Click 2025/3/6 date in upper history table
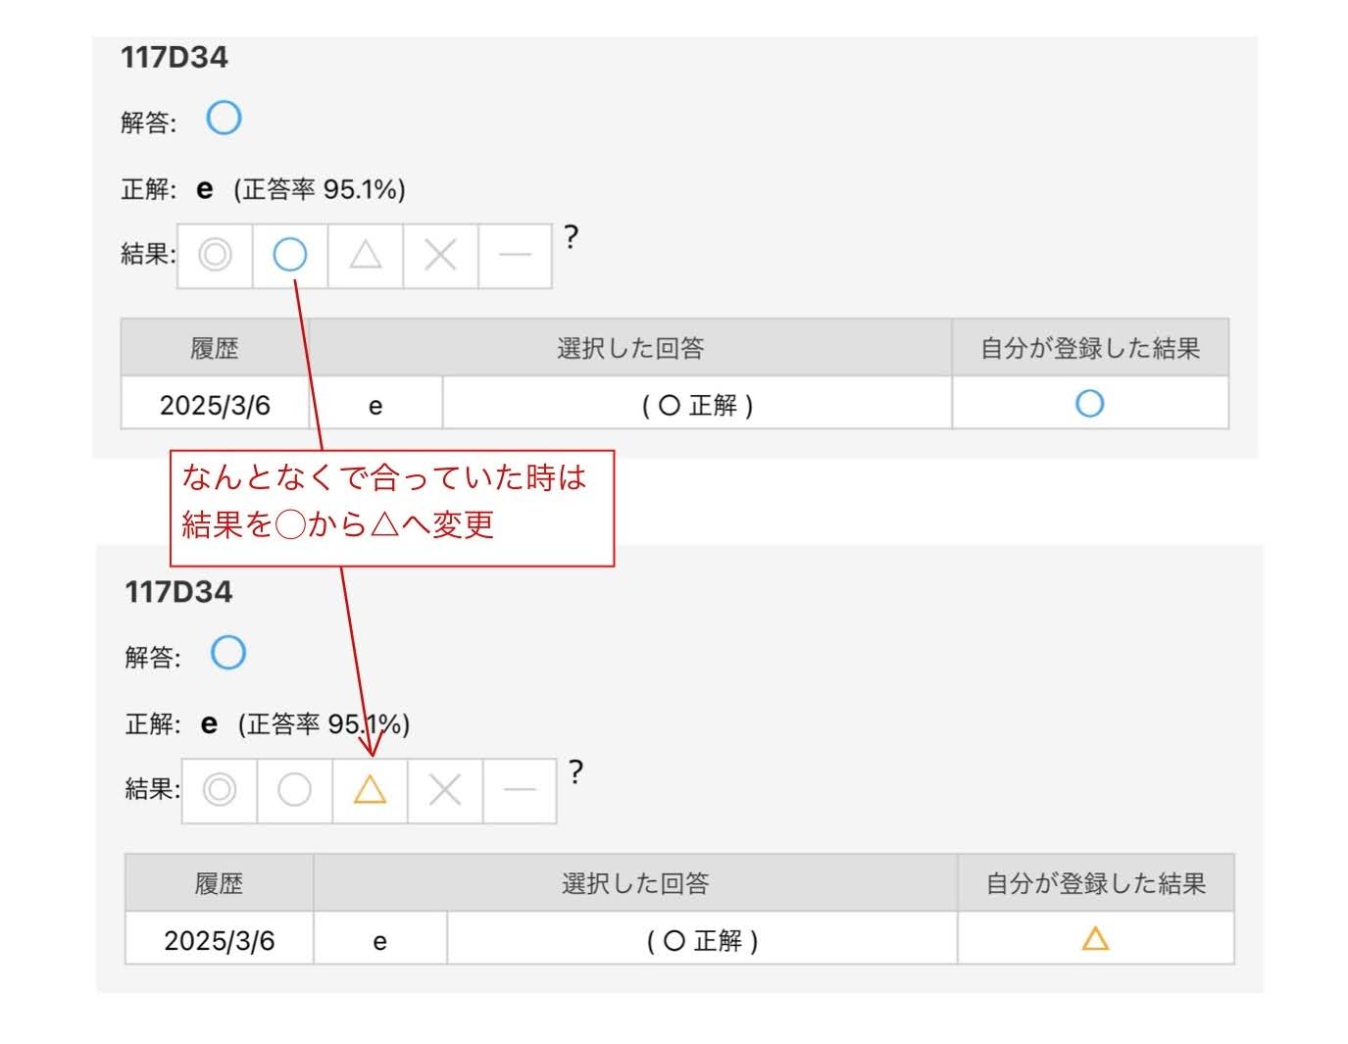Image resolution: width=1348 pixels, height=1044 pixels. pos(215,405)
